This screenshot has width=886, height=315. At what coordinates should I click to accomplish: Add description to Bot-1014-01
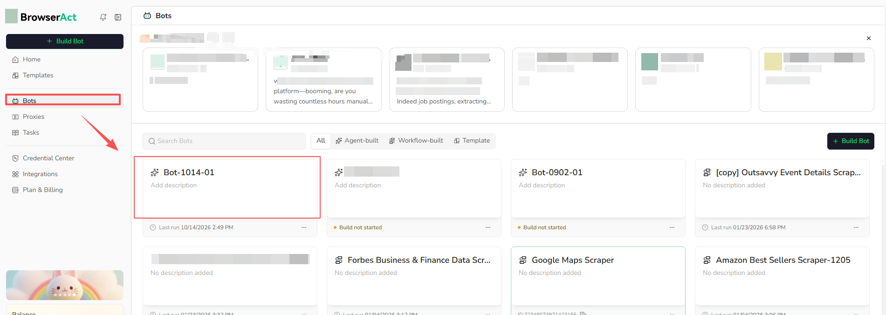173,185
